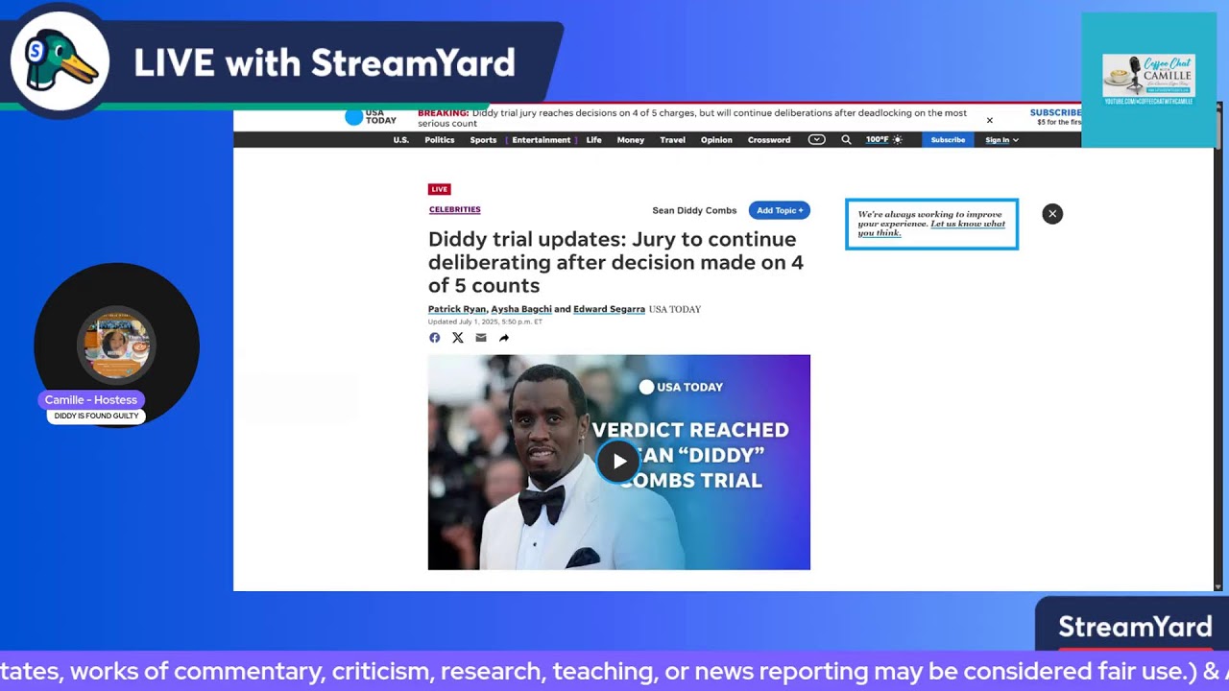Screen dimensions: 1229x691
Task: Share article via email icon
Action: (481, 338)
